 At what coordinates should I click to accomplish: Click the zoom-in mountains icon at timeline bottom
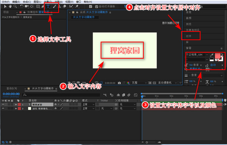click(x=159, y=142)
